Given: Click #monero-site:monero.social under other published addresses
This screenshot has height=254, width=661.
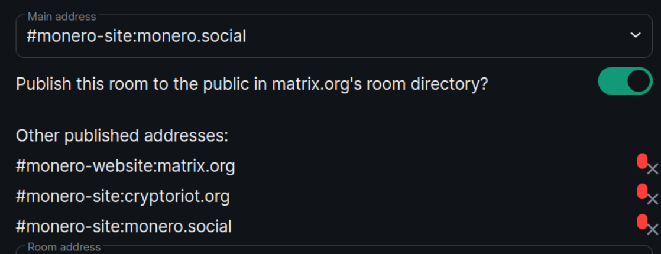Looking at the screenshot, I should click(124, 226).
